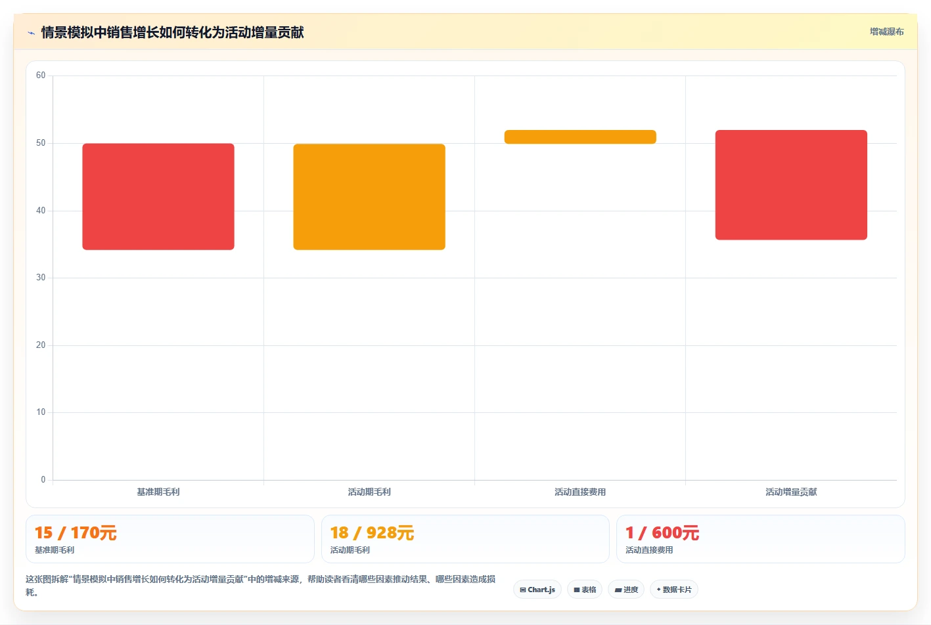Click the 增减瀑布 label in header
931x625 pixels.
tap(886, 32)
